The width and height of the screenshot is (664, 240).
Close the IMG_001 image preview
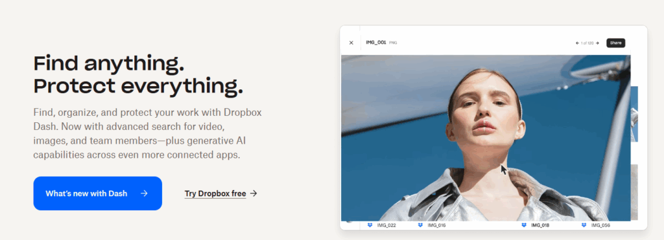point(351,43)
